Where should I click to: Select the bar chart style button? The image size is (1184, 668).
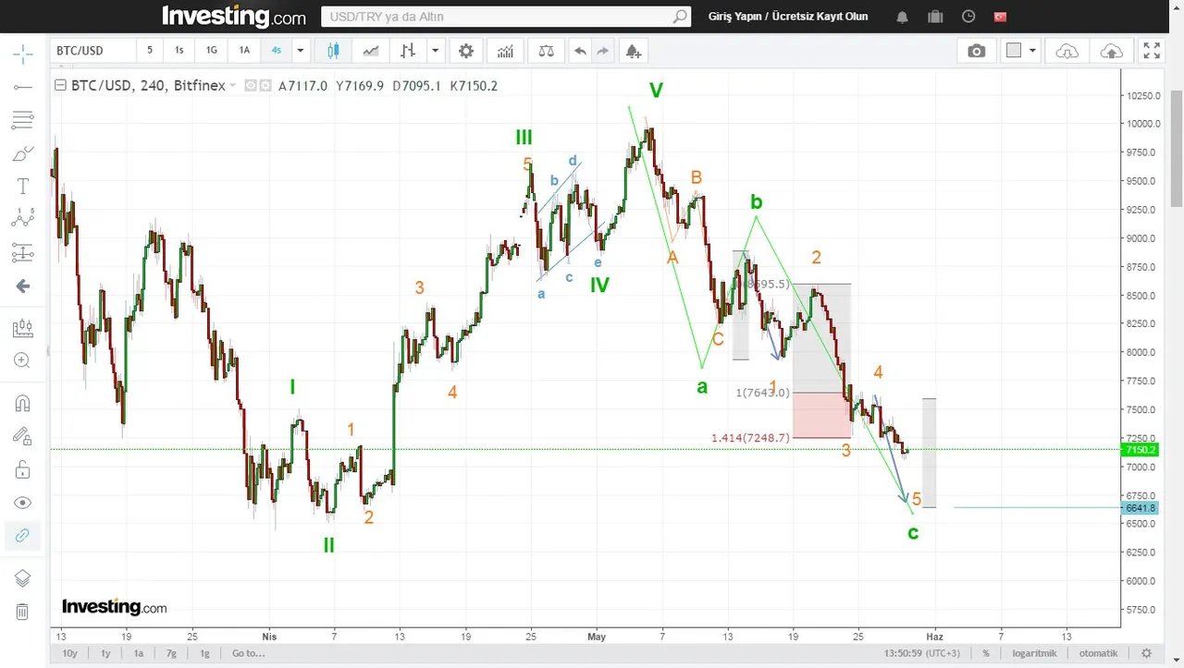tap(408, 51)
